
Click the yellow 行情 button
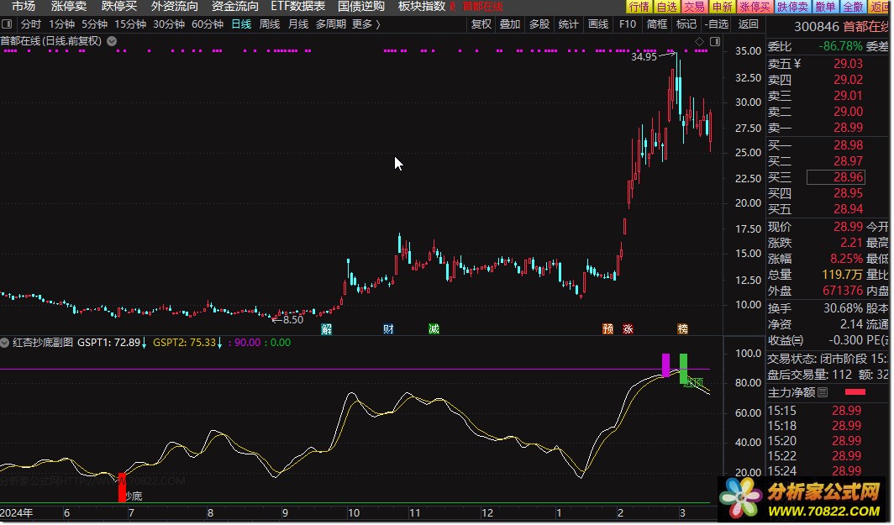[x=639, y=7]
